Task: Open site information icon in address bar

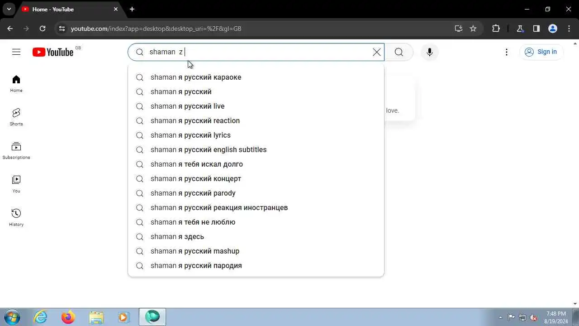Action: click(x=62, y=29)
